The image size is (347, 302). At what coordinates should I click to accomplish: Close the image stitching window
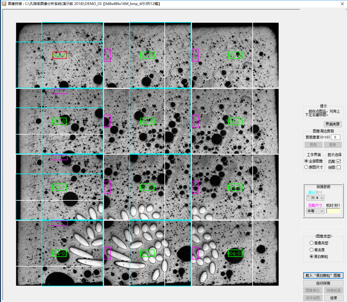pos(342,4)
